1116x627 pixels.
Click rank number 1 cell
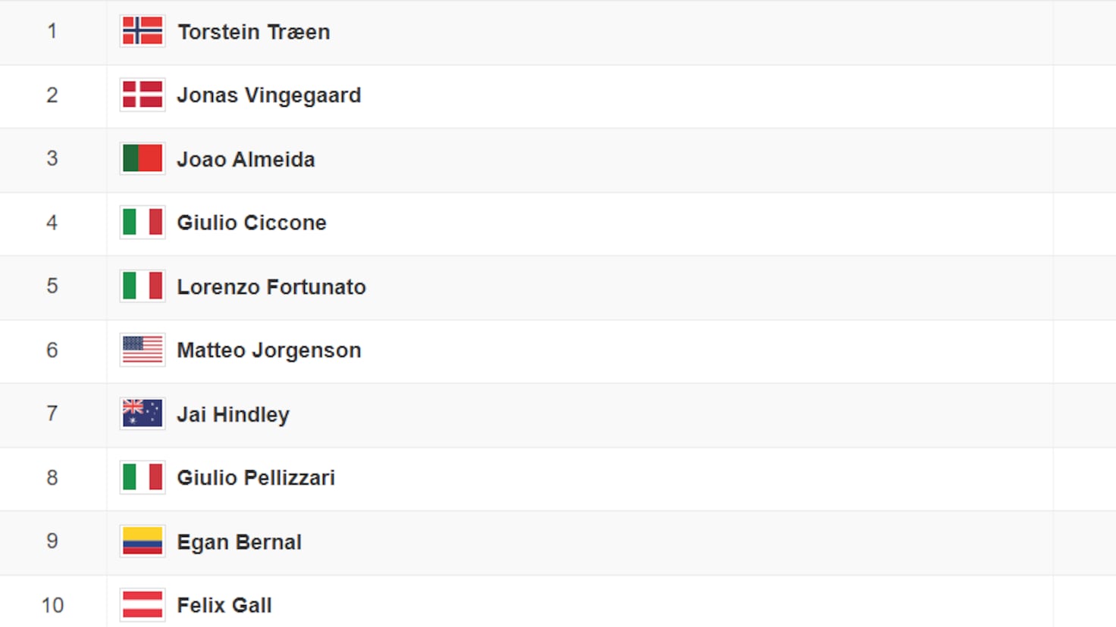point(52,31)
